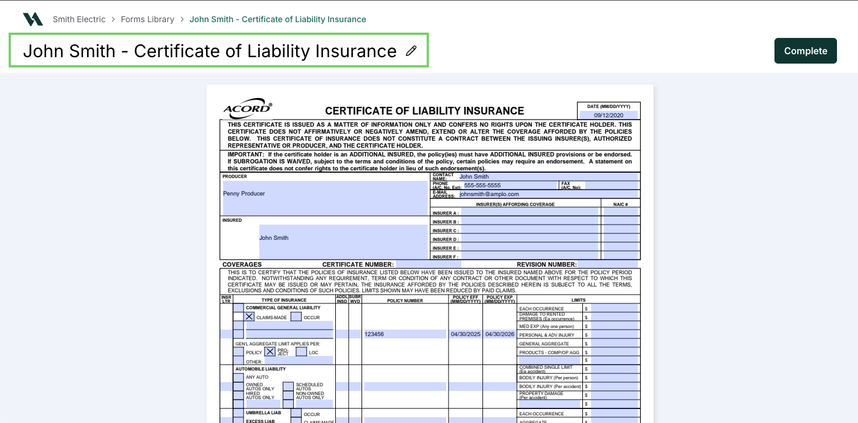Tick the Commercial General Liability checkbox
The height and width of the screenshot is (423, 858).
(x=238, y=307)
